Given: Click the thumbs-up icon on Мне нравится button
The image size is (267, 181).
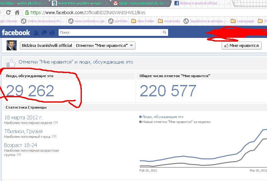Looking at the screenshot, I should [x=226, y=45].
